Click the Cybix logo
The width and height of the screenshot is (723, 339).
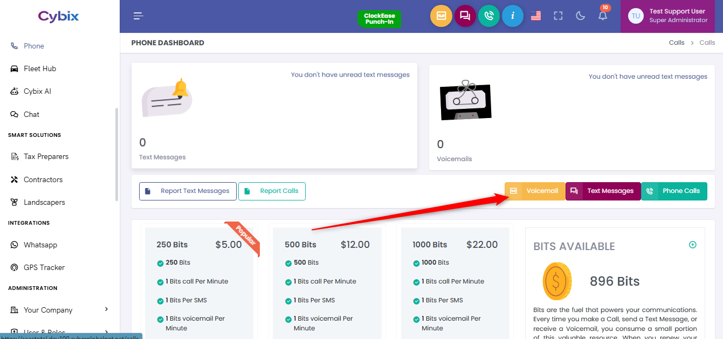click(x=59, y=16)
